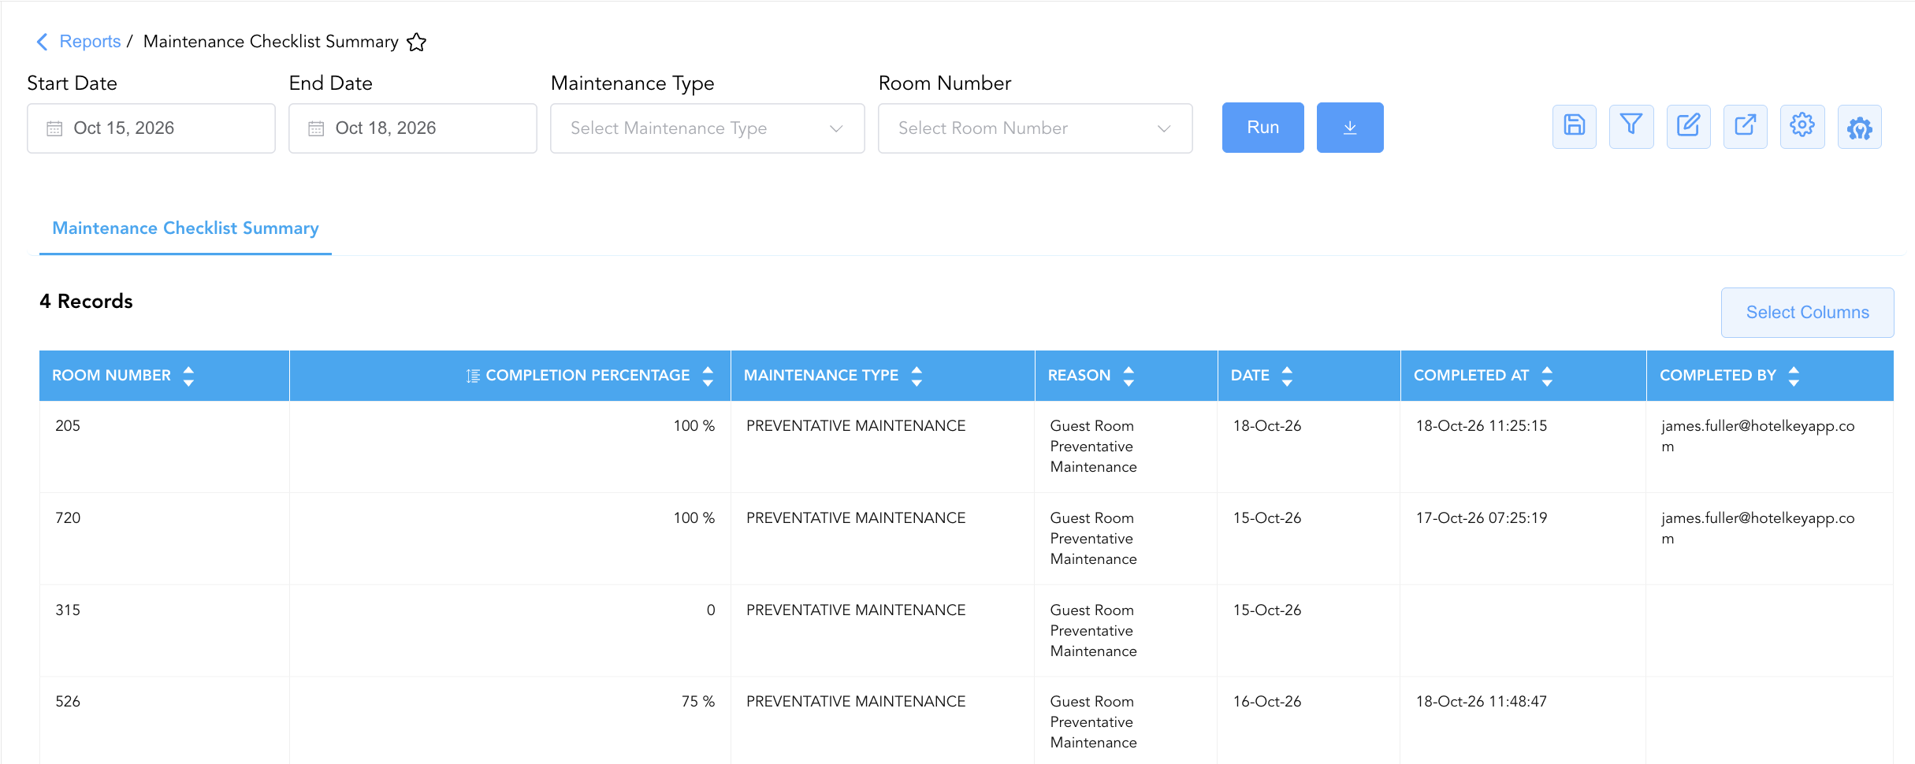Click the Start Date field Oct 15, 2026
This screenshot has height=764, width=1915.
tap(151, 128)
